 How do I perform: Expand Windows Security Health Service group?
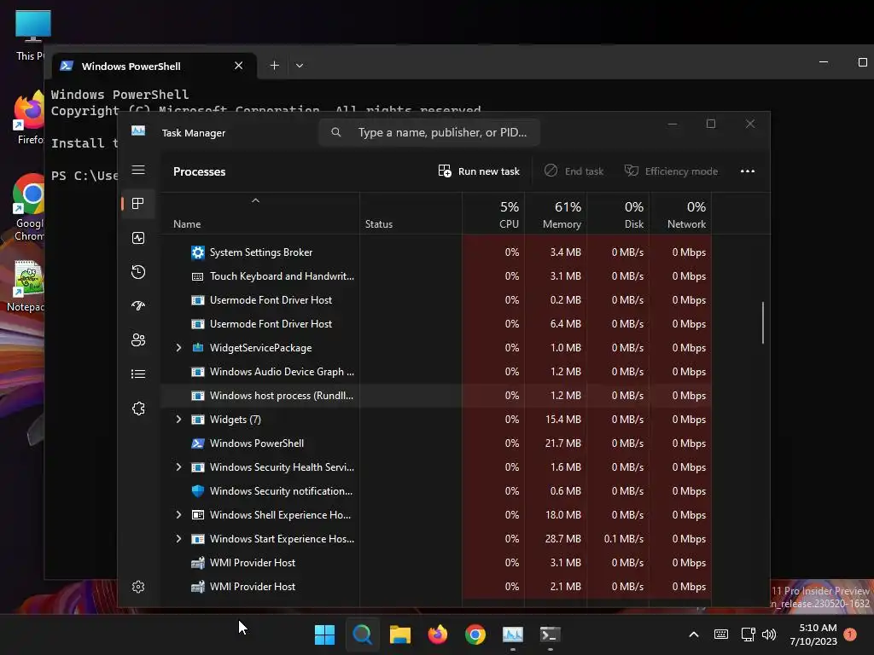pyautogui.click(x=178, y=467)
